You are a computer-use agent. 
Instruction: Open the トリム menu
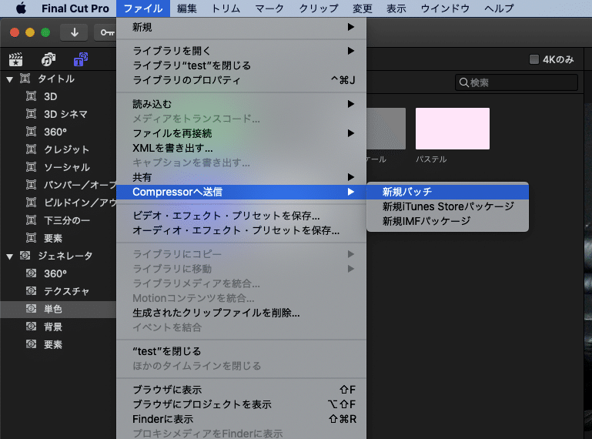click(x=226, y=8)
